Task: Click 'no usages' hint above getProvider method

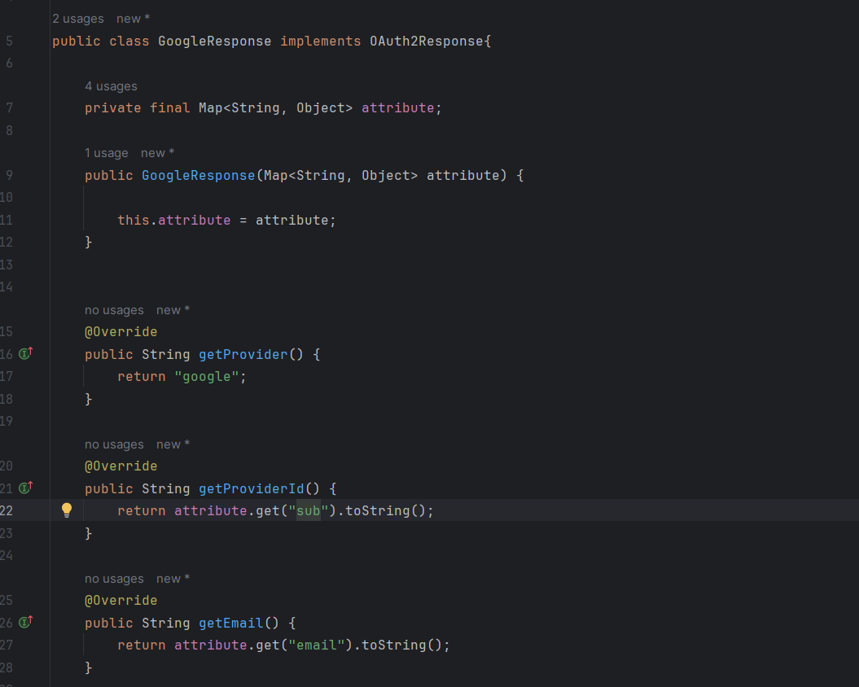Action: pyautogui.click(x=114, y=310)
